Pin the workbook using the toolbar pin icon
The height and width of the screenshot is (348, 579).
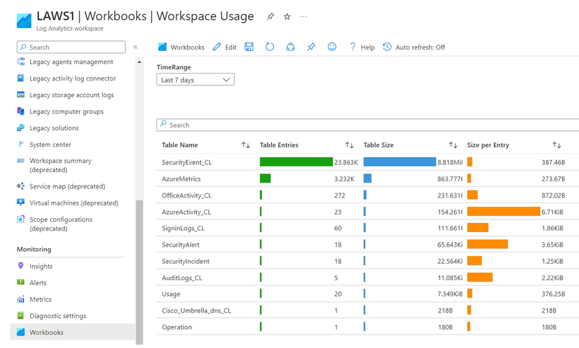(311, 47)
